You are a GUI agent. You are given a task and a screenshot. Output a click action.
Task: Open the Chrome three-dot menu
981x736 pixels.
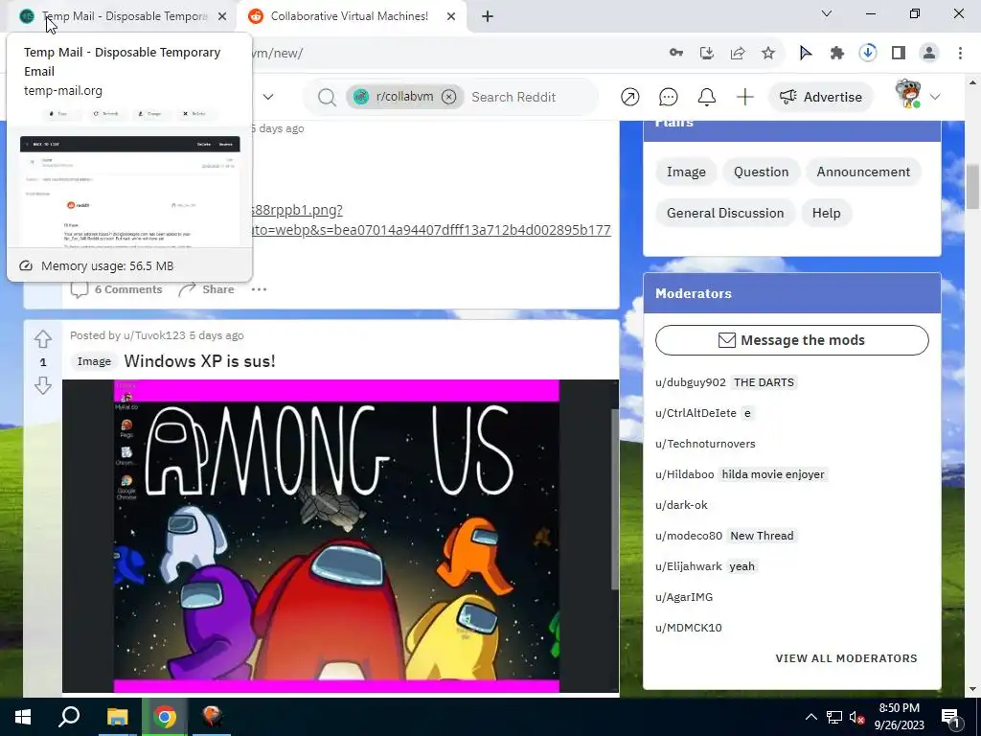pos(960,53)
